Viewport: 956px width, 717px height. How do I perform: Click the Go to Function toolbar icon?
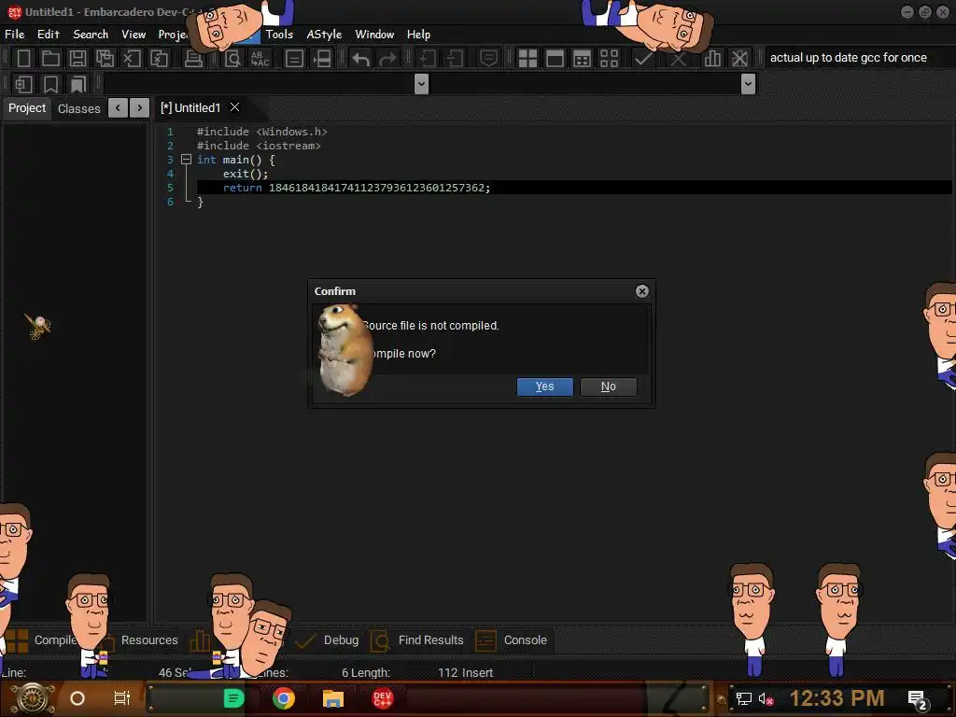click(x=322, y=59)
